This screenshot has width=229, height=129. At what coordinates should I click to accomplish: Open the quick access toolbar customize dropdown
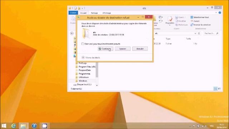[x=82, y=8]
